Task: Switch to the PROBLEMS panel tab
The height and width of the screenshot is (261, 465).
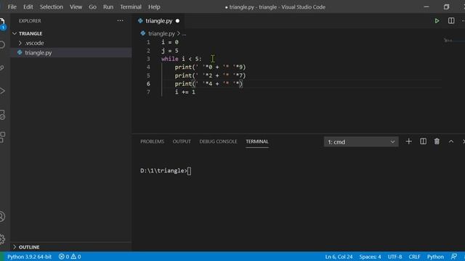Action: 152,141
